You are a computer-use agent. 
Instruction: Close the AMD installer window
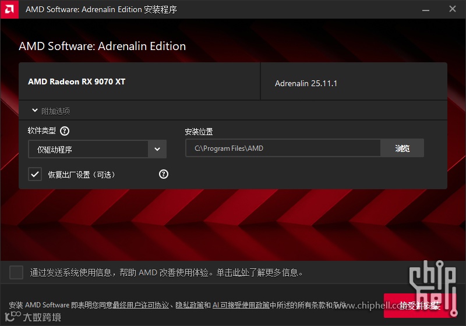coord(453,9)
